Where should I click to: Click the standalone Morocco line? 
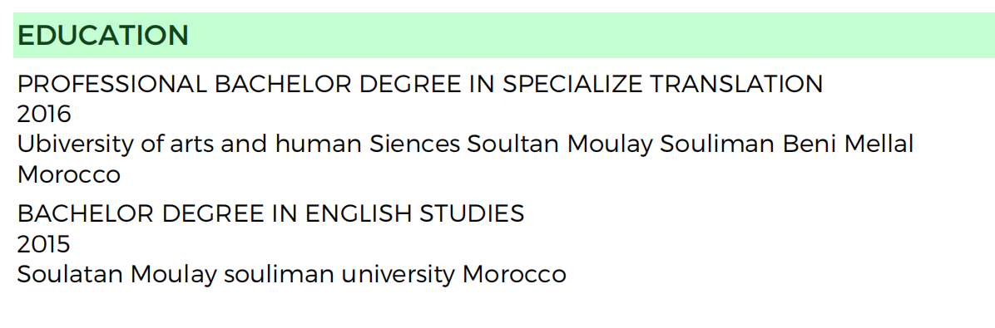(x=68, y=174)
